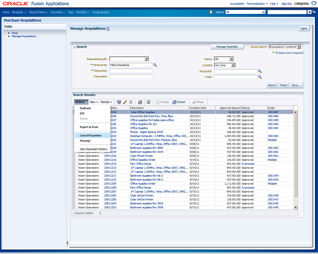Viewport: 318px width, 254px height.
Task: Click in the Requisition input field
Action: (131, 70)
